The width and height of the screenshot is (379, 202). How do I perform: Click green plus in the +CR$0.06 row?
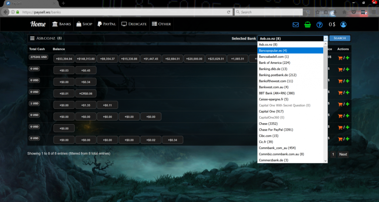coord(347,92)
